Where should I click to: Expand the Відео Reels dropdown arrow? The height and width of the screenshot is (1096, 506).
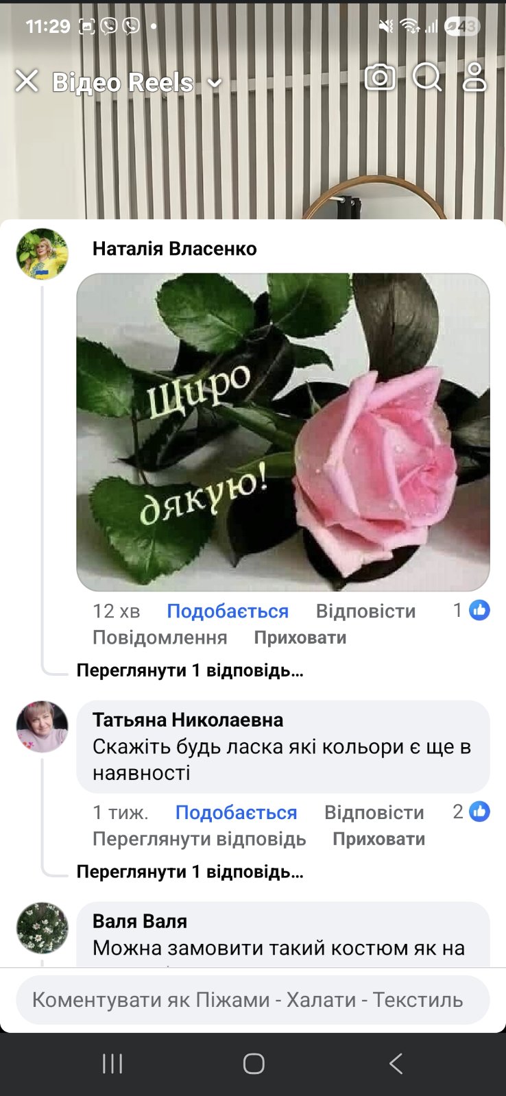[215, 84]
